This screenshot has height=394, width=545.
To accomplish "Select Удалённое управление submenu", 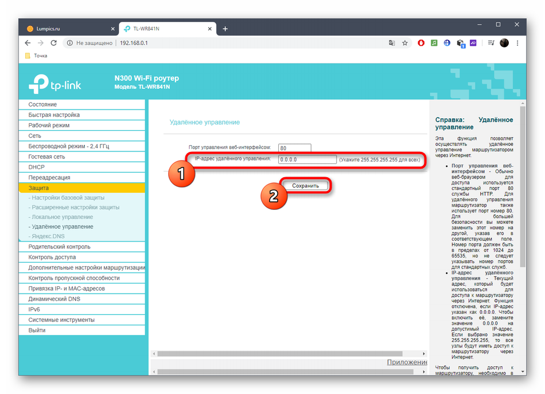I will (60, 227).
